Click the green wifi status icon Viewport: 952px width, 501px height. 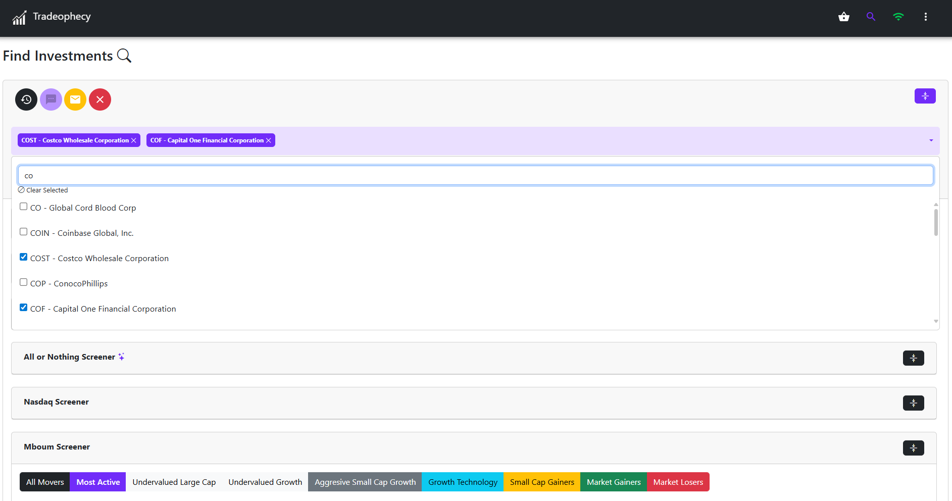pos(898,17)
